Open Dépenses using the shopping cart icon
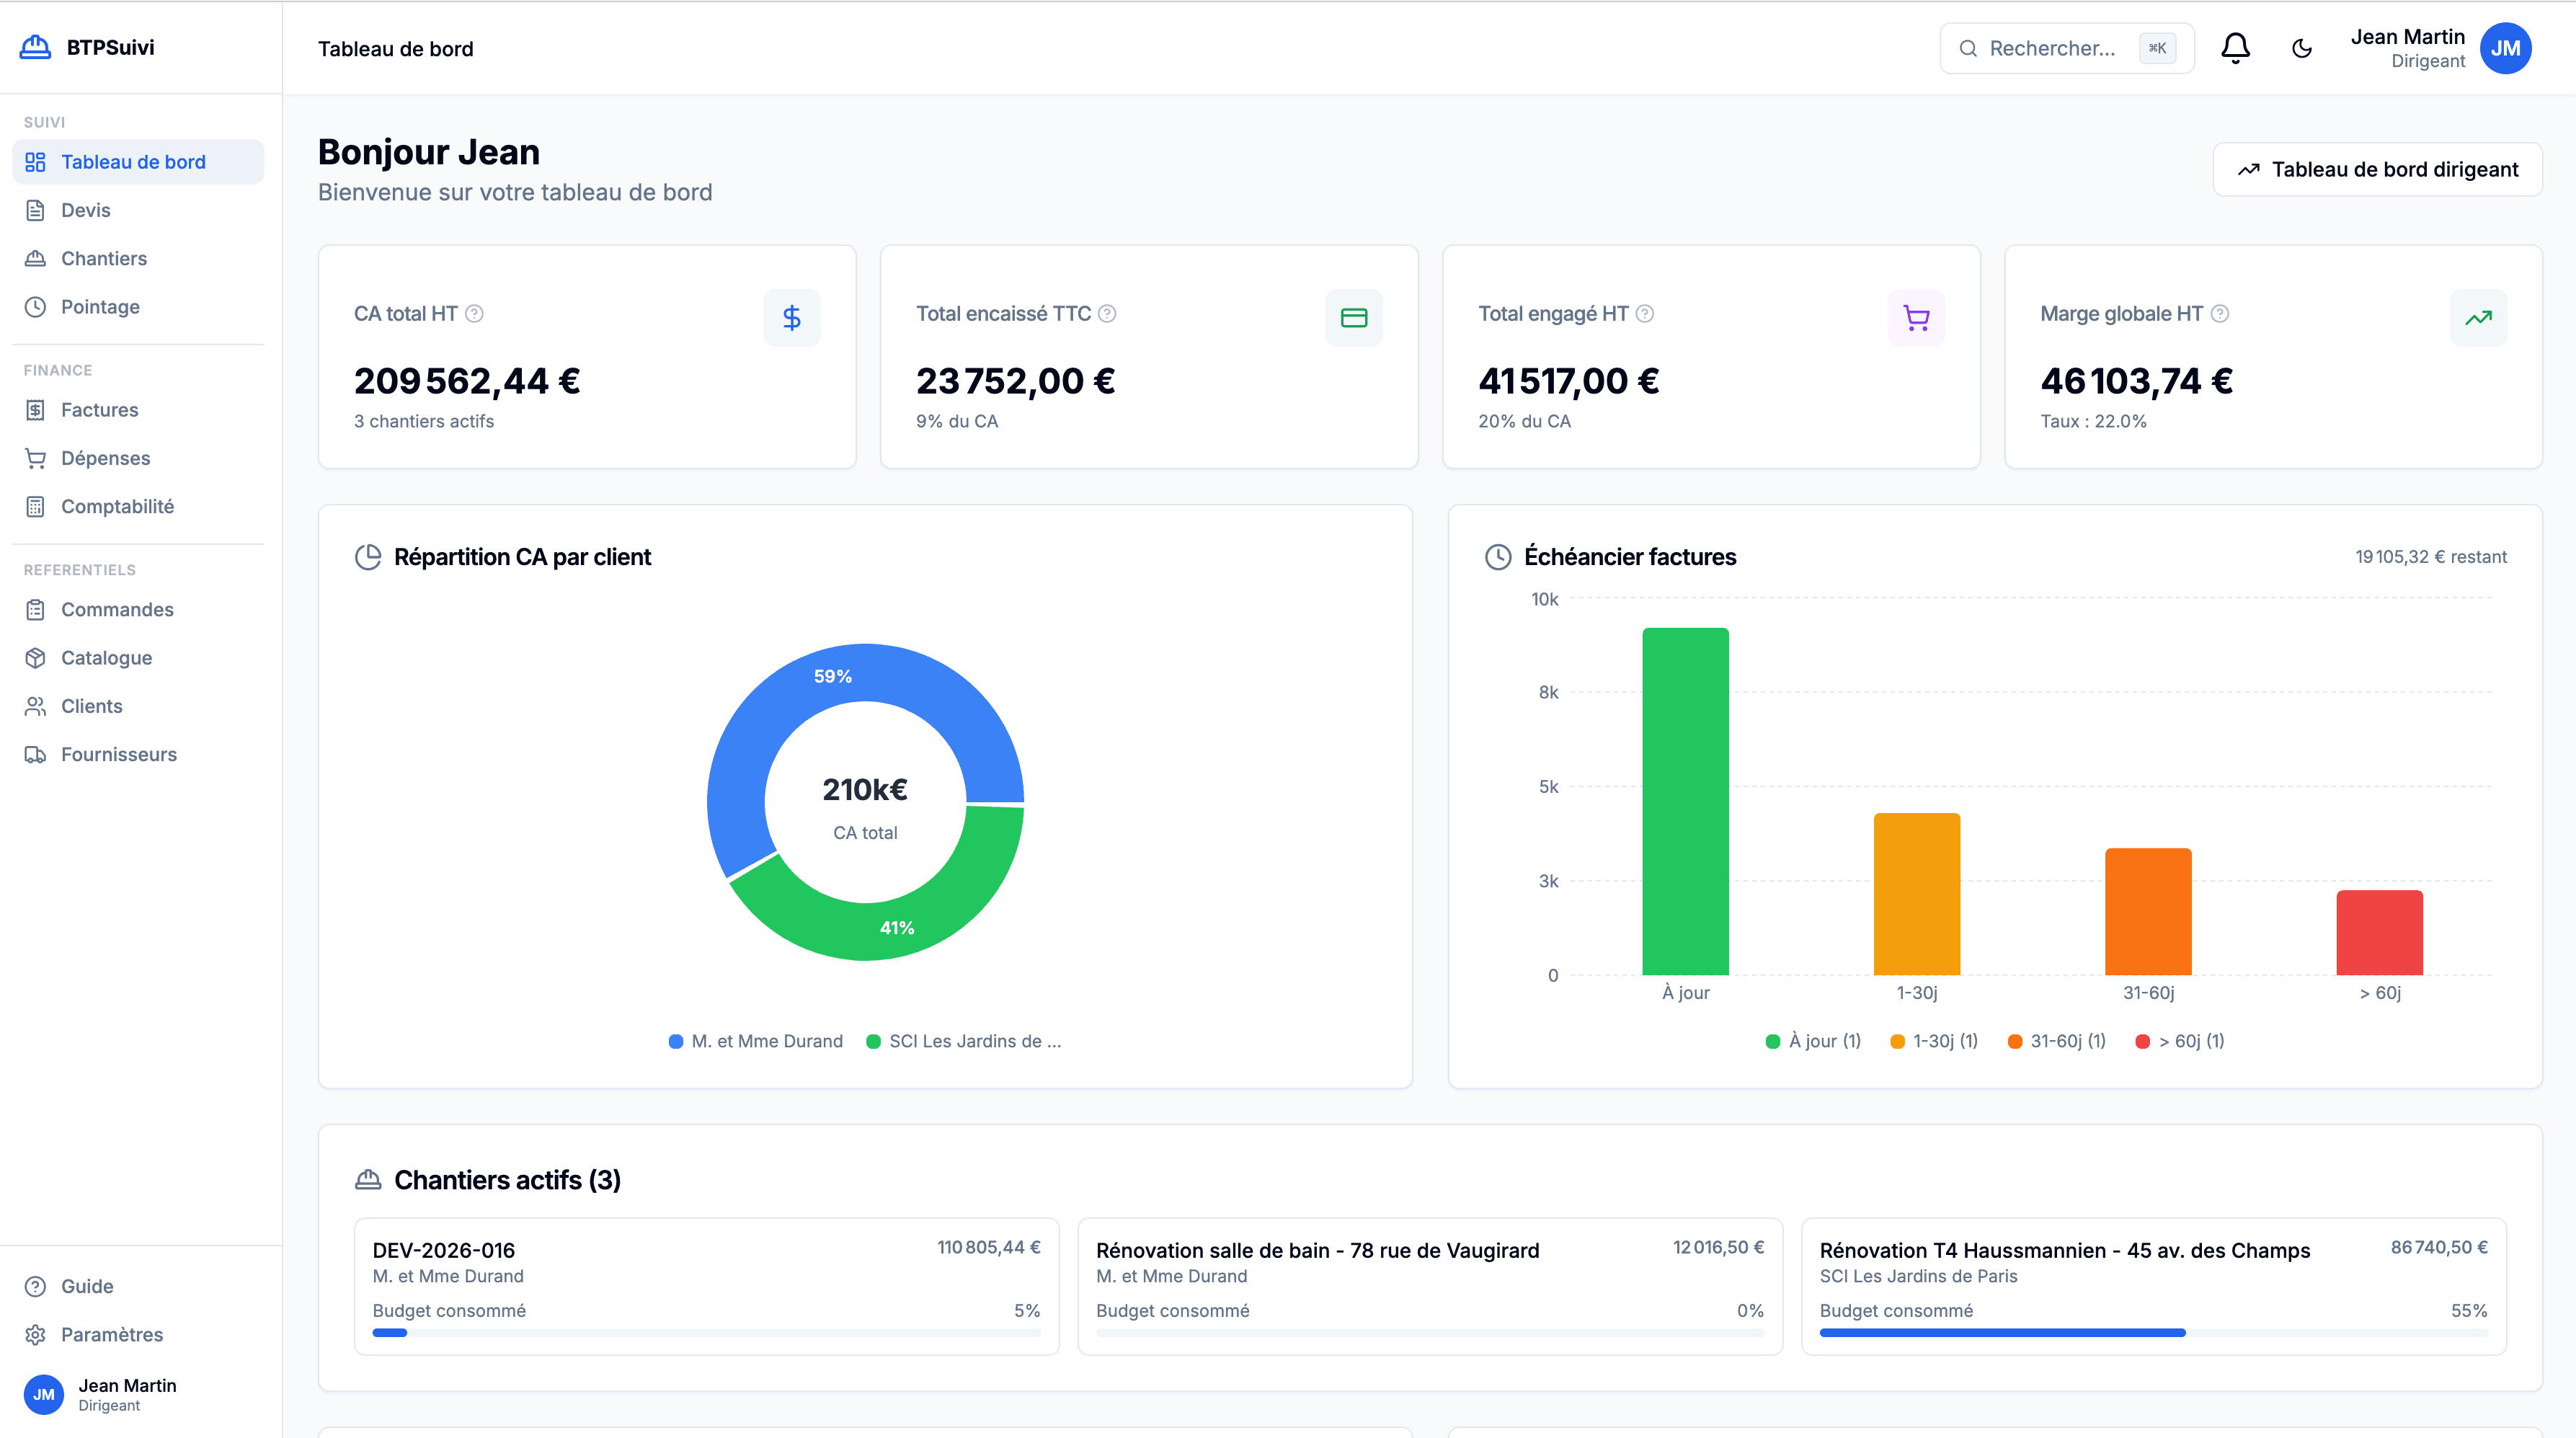2576x1438 pixels. 35,457
